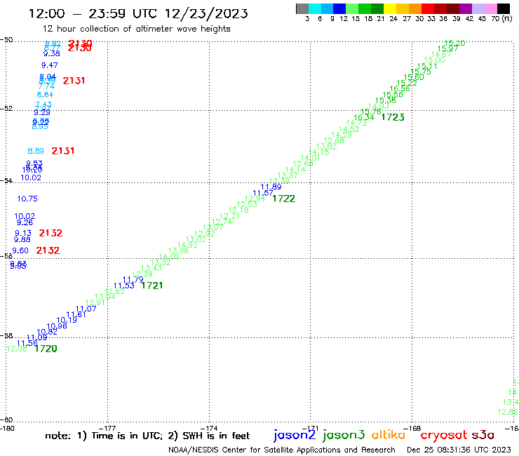This screenshot has width=519, height=456.
Task: Click the -168 longitude axis label
Action: point(412,428)
